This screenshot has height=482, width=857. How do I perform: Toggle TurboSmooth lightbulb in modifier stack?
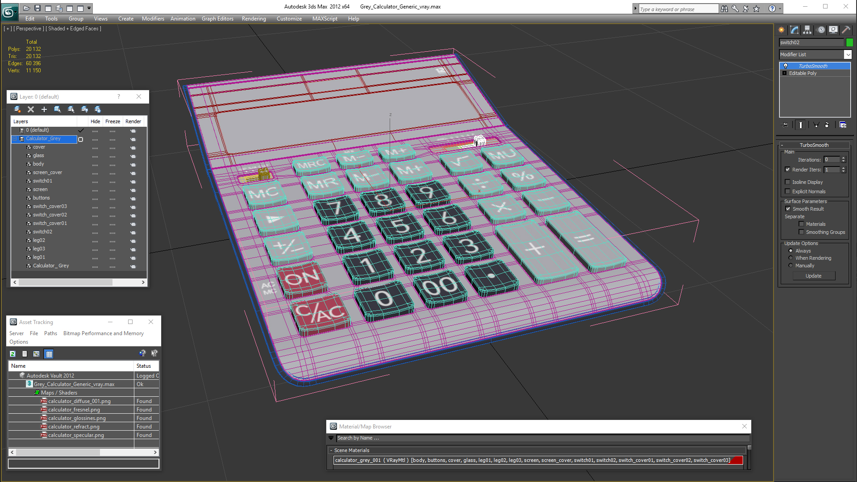coord(786,66)
